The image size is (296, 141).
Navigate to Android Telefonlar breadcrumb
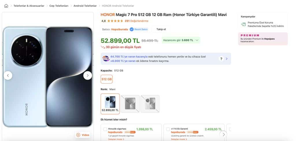pyautogui.click(x=85, y=6)
